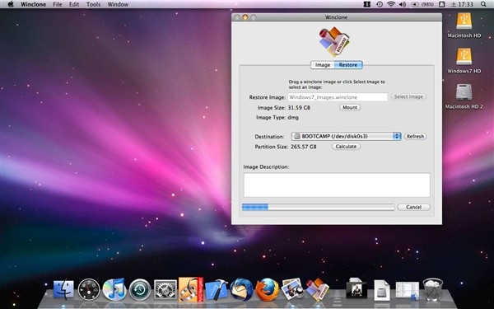The width and height of the screenshot is (494, 309).
Task: Switch to the Image tab
Action: coord(323,65)
